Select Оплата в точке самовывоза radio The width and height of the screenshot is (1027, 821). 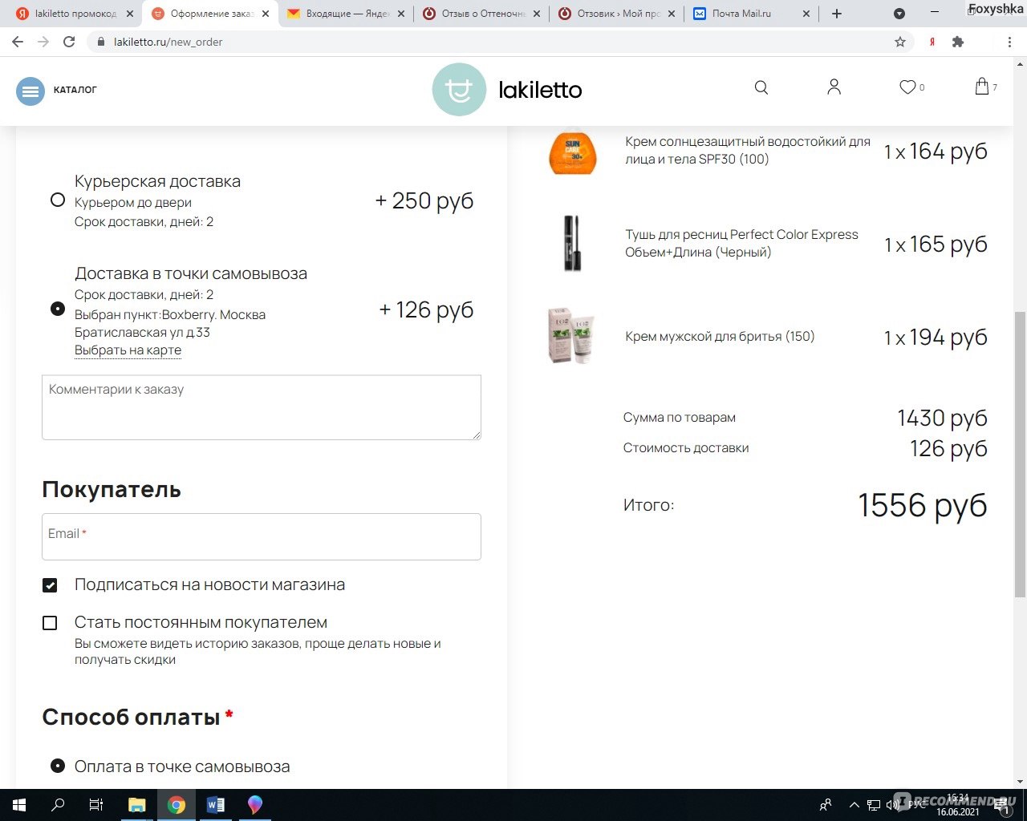tap(58, 766)
